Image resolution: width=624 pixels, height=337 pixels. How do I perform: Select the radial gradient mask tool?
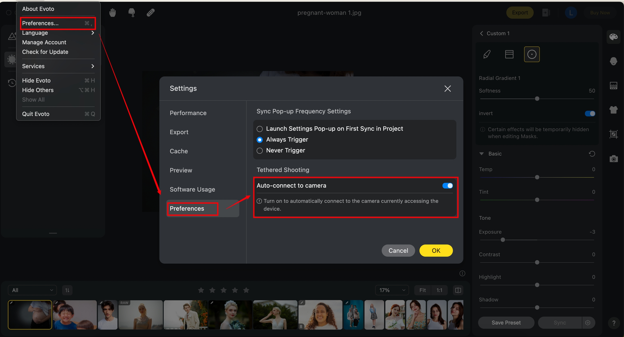click(532, 54)
